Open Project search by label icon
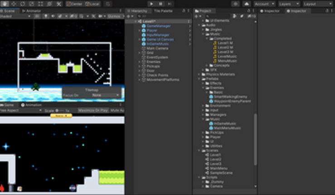 coord(242,16)
